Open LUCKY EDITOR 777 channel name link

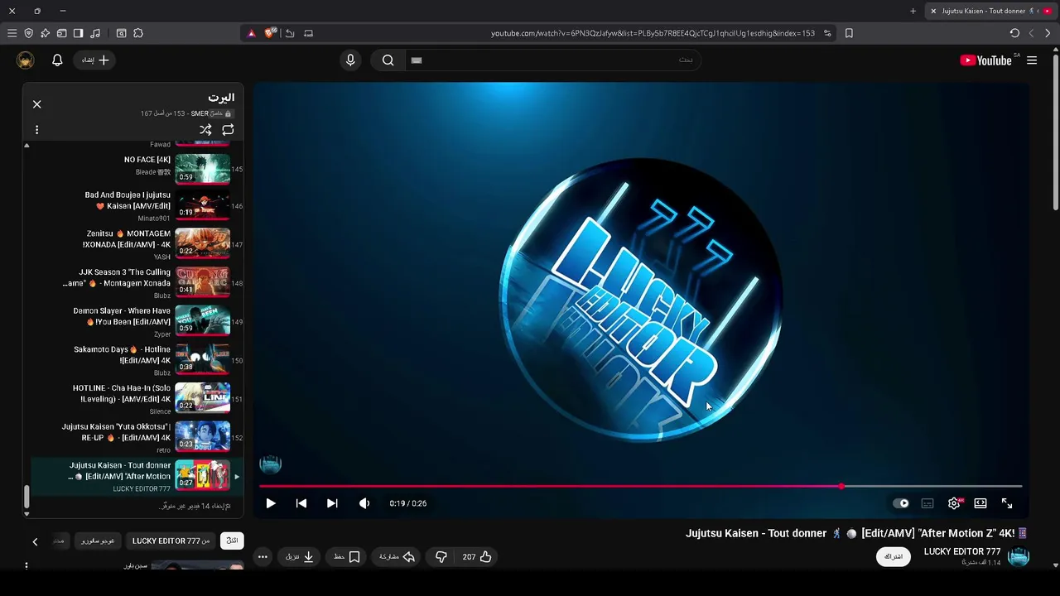(x=962, y=551)
